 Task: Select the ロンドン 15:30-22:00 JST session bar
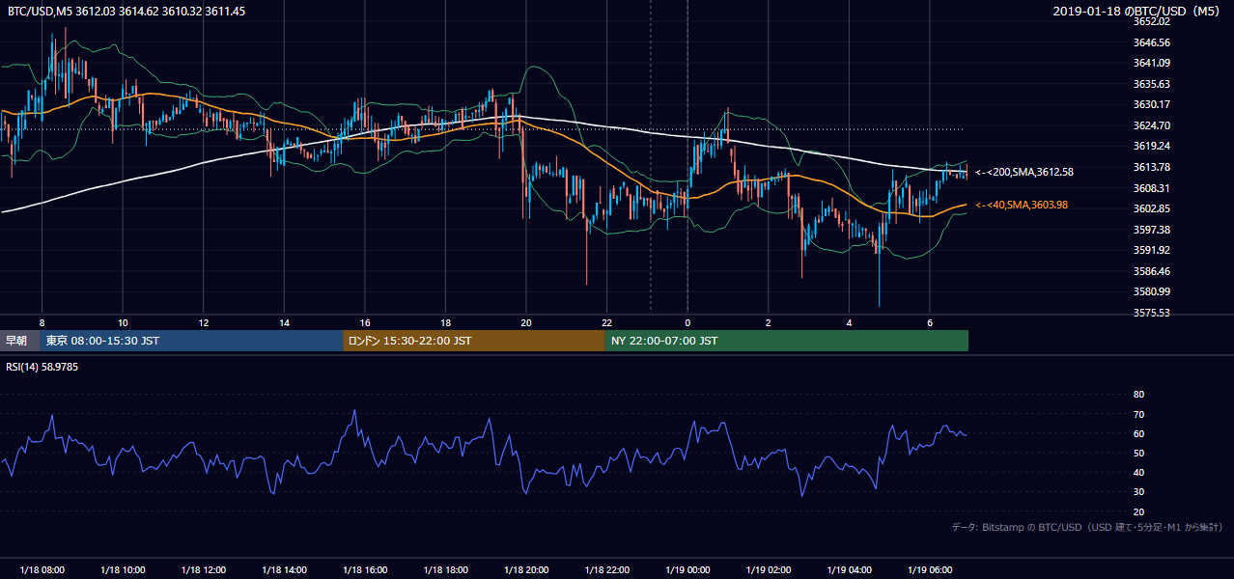point(474,341)
